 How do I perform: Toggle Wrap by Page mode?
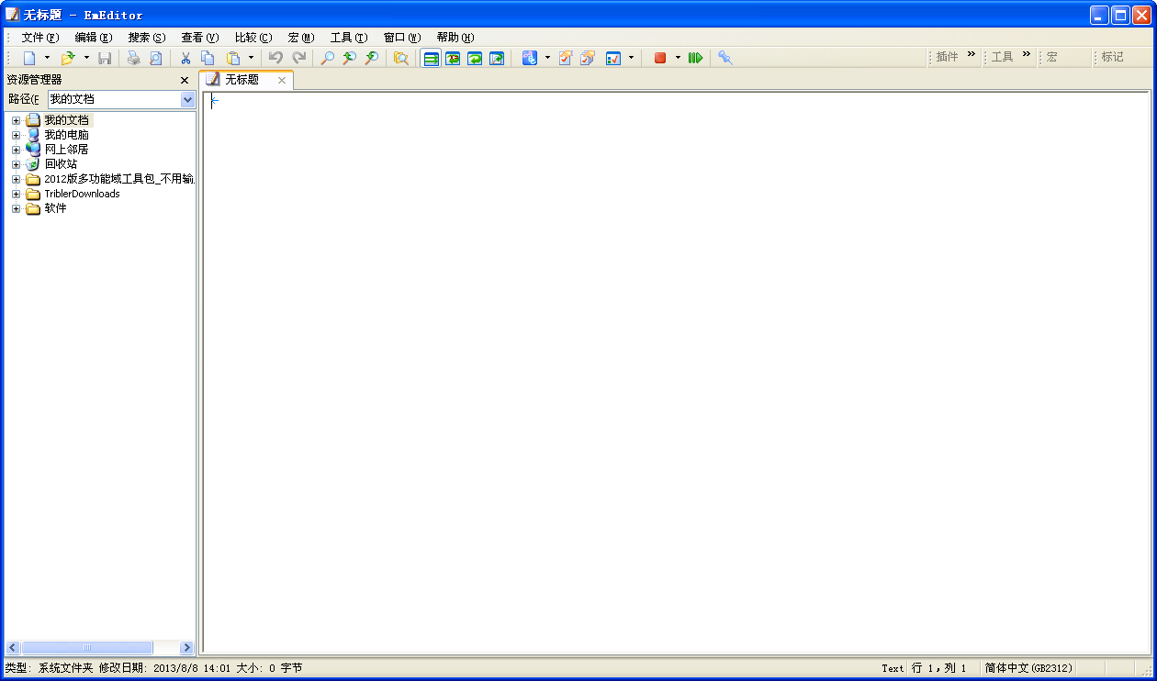pos(497,58)
